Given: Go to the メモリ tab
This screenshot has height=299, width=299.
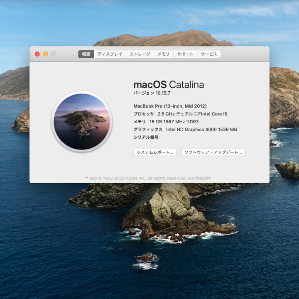Looking at the screenshot, I should coord(164,54).
